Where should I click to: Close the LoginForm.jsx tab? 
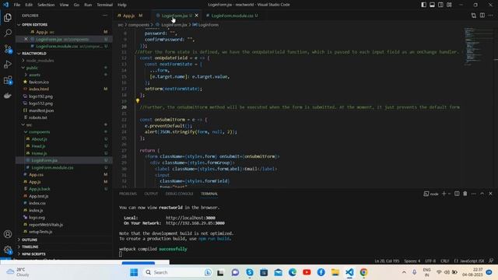197,16
